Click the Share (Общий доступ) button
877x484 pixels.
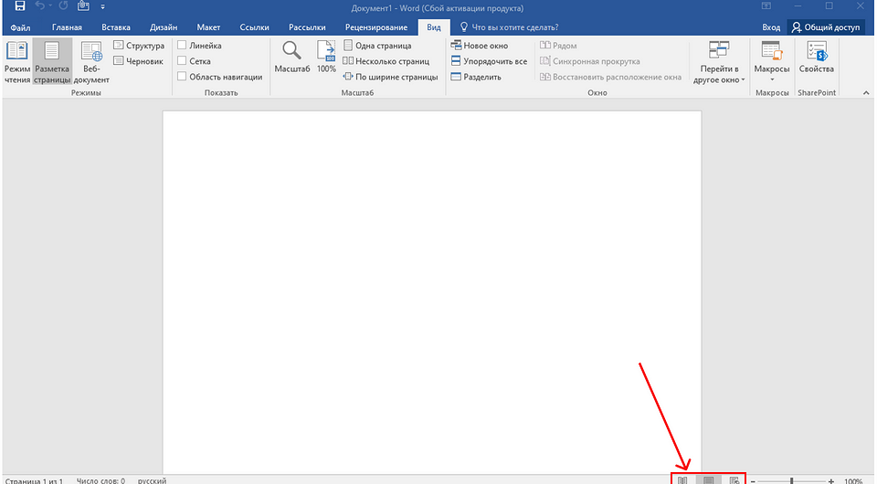coord(826,27)
